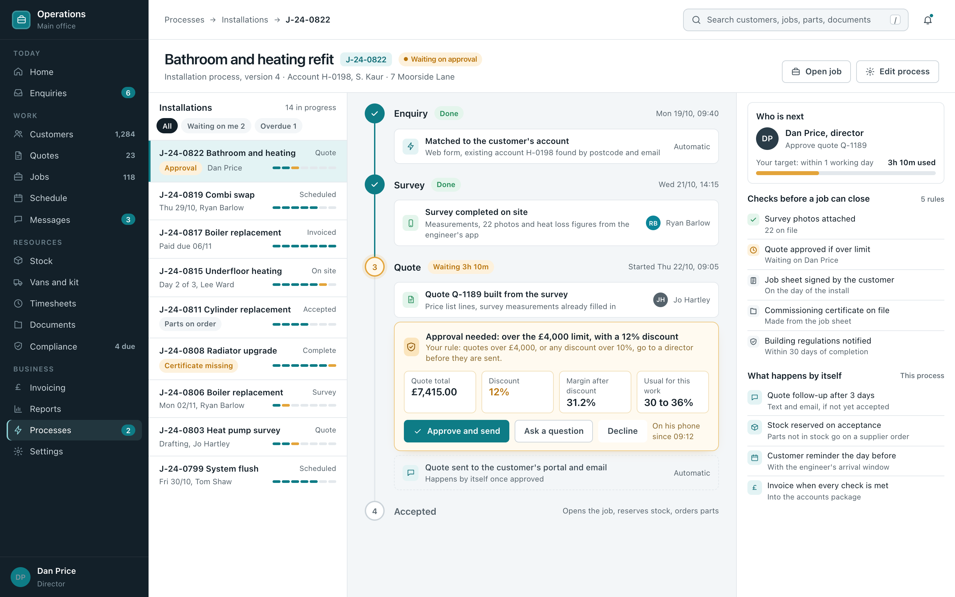Viewport: 955px width, 597px height.
Task: Click Dan Price profile at sidebar bottom
Action: (x=74, y=577)
